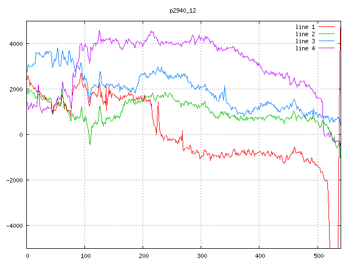
Task: Click the x-axis label 100
Action: click(x=86, y=256)
